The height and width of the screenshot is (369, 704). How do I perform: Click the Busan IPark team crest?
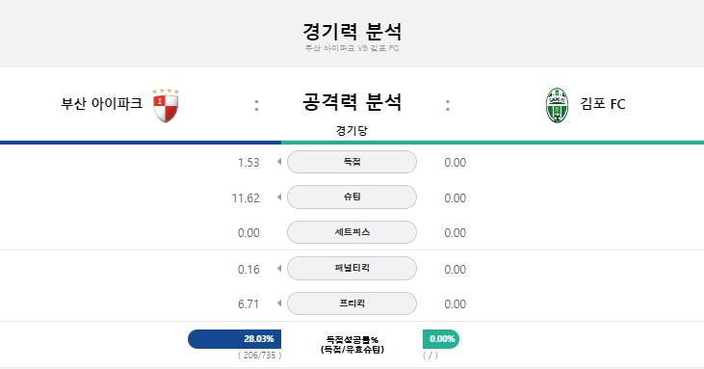click(166, 105)
